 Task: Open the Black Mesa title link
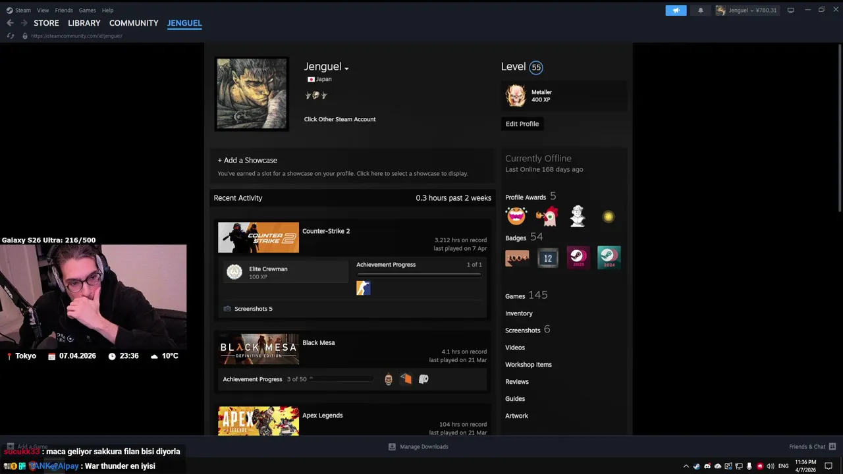click(x=319, y=342)
